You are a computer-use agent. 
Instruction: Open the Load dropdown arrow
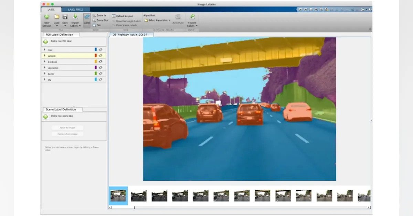56,26
